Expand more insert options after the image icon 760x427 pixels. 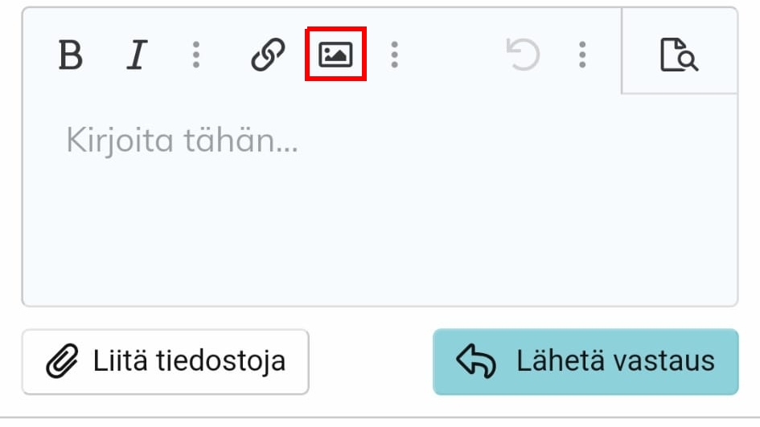click(x=394, y=55)
